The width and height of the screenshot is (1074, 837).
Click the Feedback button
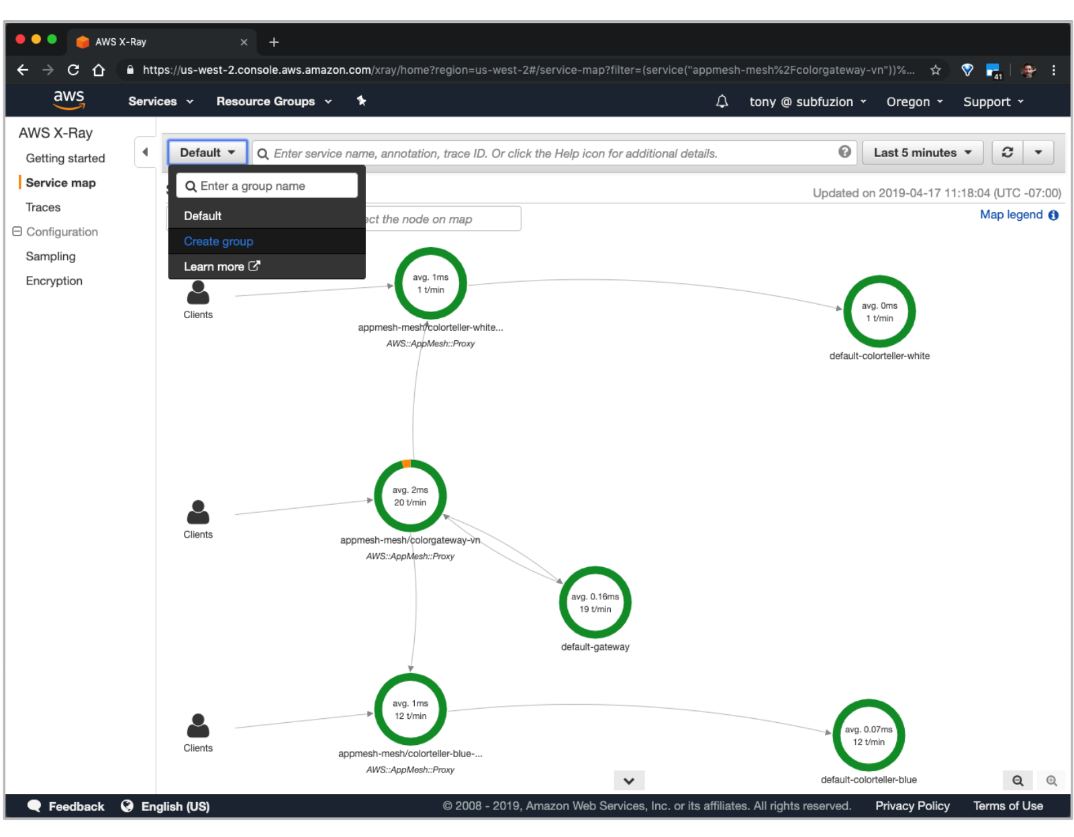point(66,806)
